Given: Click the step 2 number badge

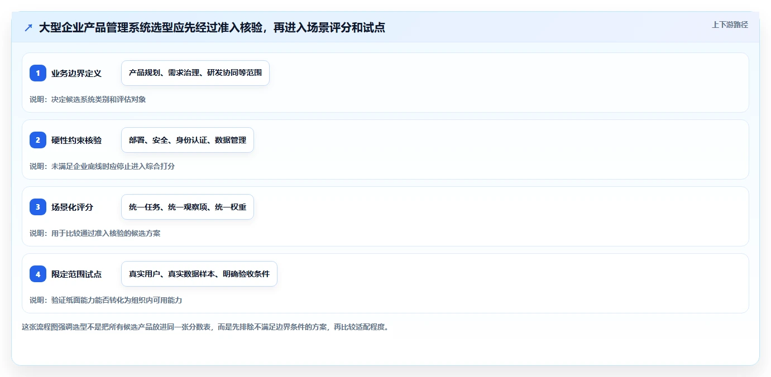Looking at the screenshot, I should click(x=38, y=140).
